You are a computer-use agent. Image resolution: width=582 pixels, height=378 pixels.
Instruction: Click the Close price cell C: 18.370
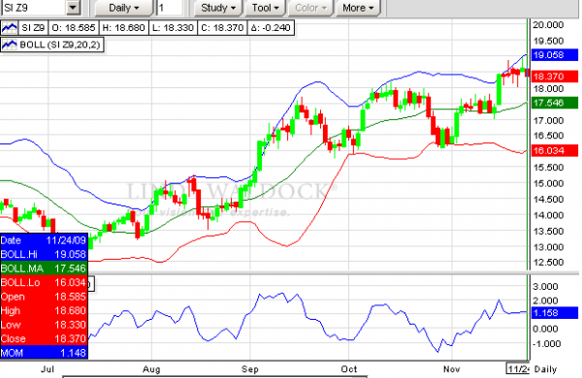pyautogui.click(x=222, y=28)
